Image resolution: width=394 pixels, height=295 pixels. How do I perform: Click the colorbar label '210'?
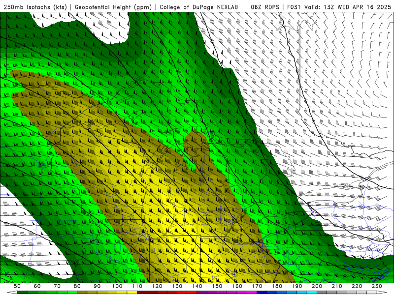[337, 286]
